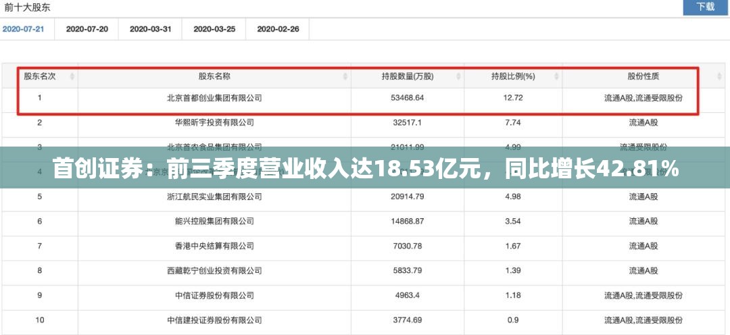
Task: Click the 4963.4 share quantity cell
Action: (x=408, y=295)
